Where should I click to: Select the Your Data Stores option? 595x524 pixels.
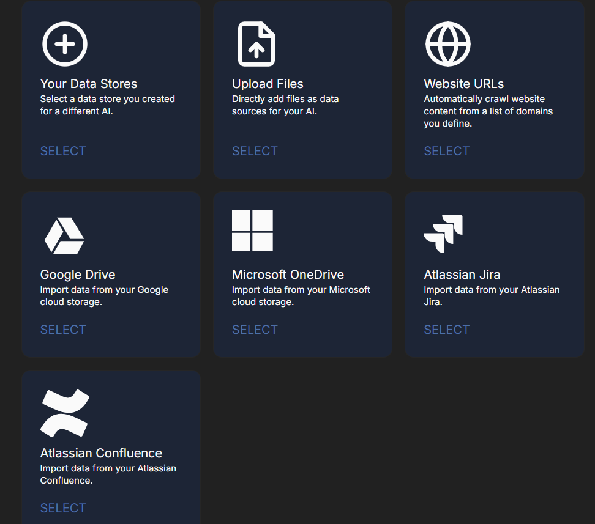pos(63,151)
